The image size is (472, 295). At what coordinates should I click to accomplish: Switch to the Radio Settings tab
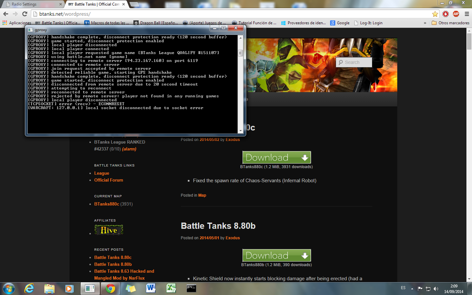point(33,4)
